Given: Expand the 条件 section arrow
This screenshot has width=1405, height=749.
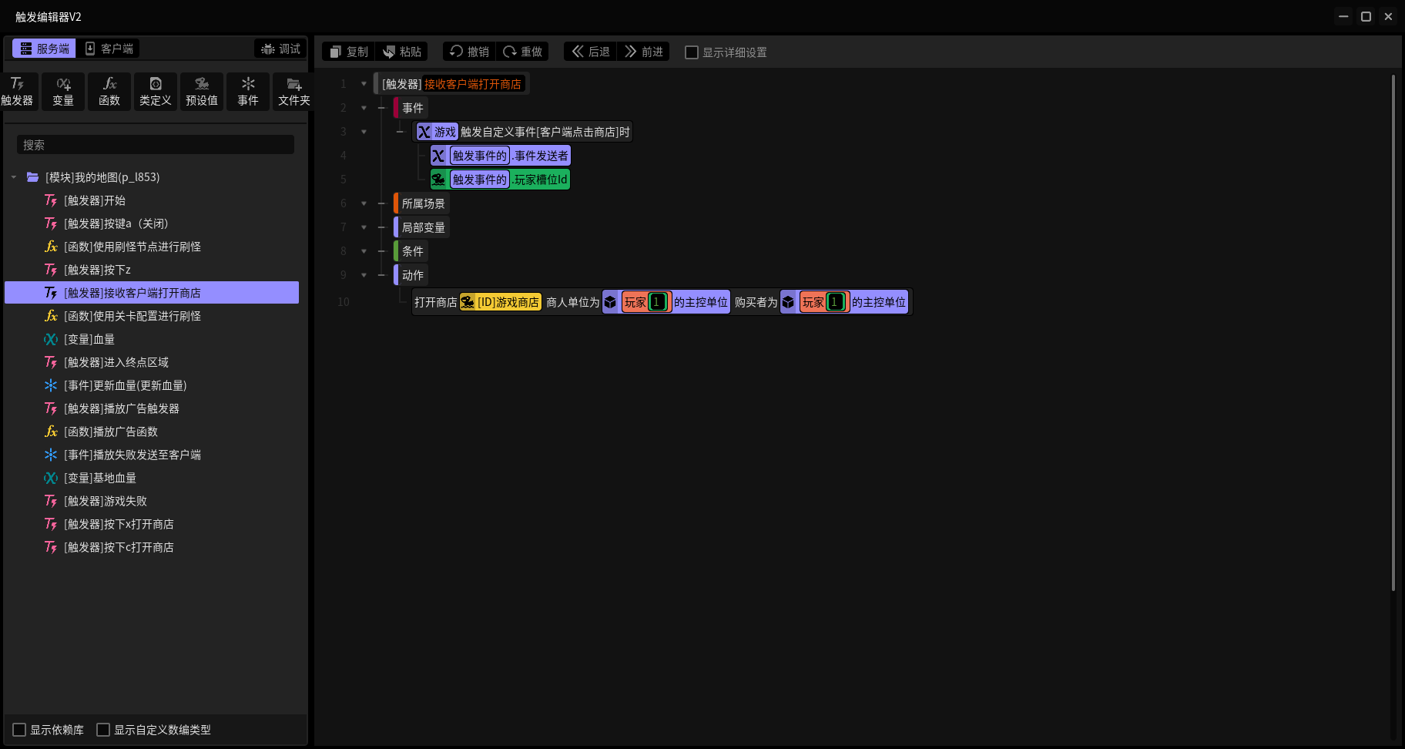Looking at the screenshot, I should point(364,251).
